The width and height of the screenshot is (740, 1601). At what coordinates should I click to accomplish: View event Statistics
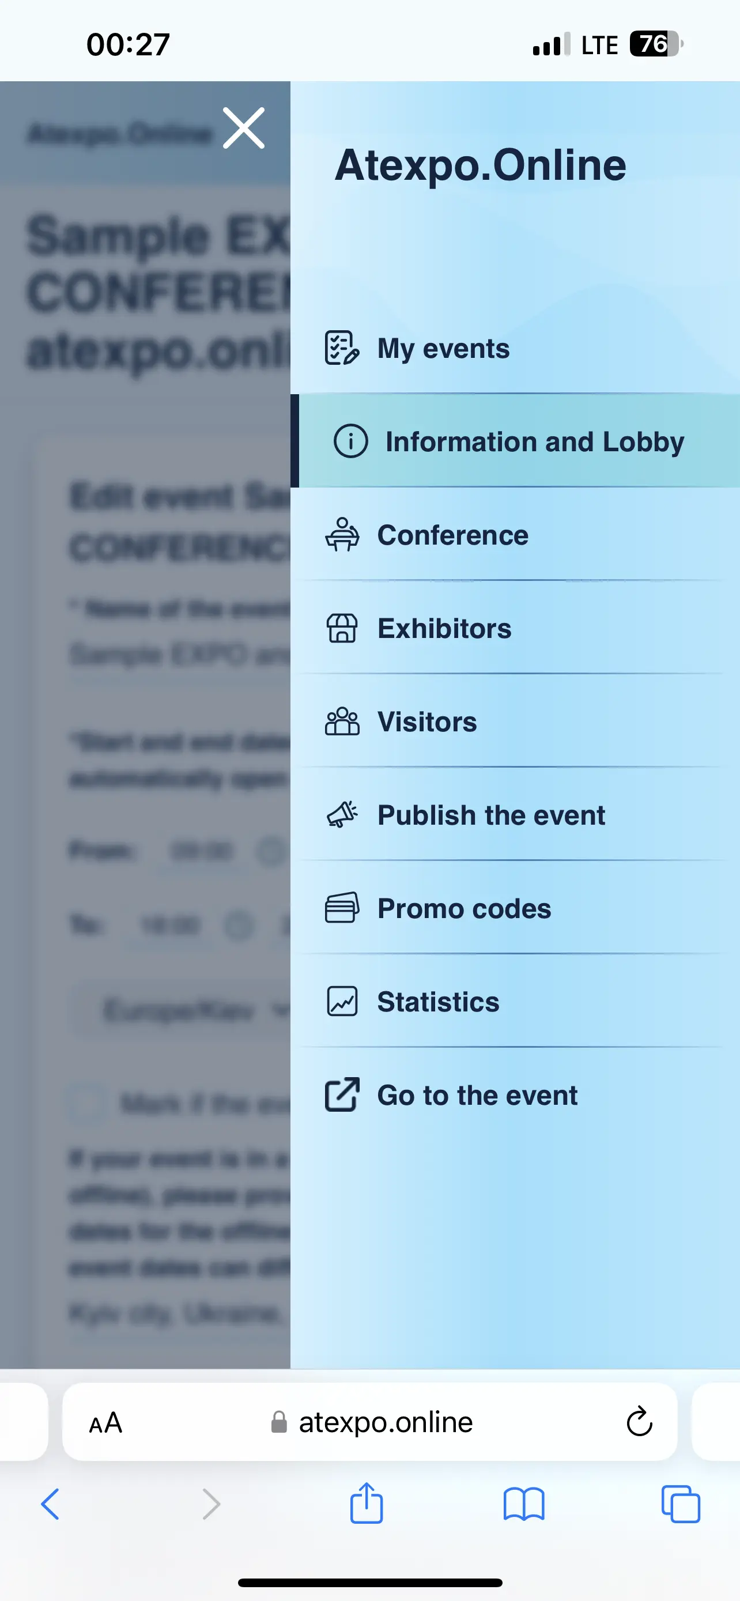[515, 1001]
